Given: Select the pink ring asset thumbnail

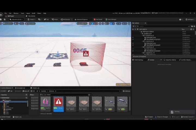Looking at the screenshot, I should [x=46, y=102].
